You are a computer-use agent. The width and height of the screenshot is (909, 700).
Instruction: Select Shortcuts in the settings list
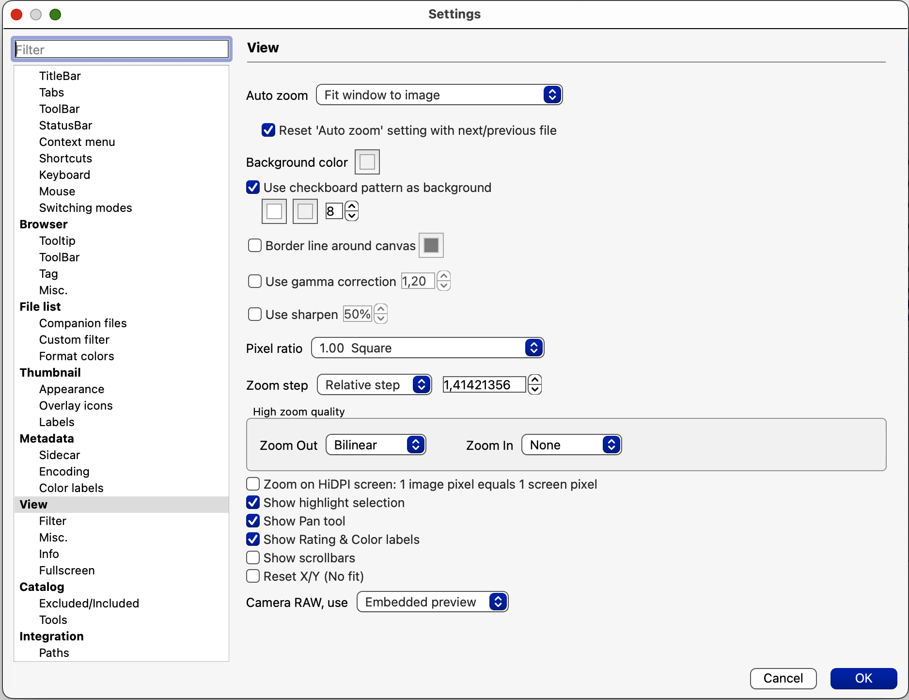65,159
